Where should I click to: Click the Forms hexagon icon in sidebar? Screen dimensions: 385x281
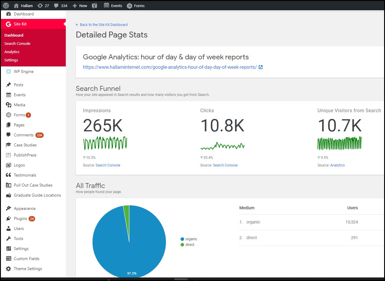tap(9, 115)
